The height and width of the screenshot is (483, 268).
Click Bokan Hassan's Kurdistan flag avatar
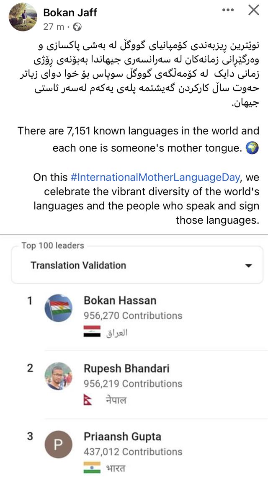click(x=59, y=308)
